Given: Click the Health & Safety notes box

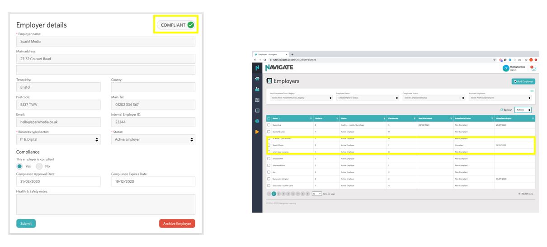Looking at the screenshot, I should pos(106,204).
